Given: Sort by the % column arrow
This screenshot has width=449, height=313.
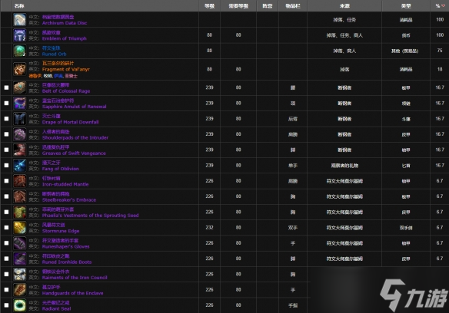Looking at the screenshot, I should click(x=444, y=5).
